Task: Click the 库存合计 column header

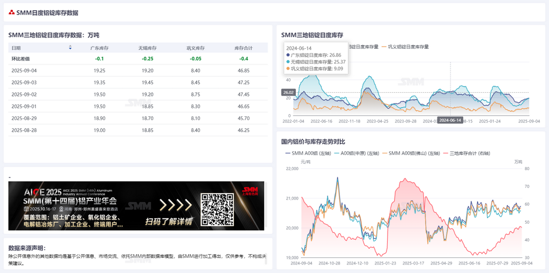Action: pos(243,48)
